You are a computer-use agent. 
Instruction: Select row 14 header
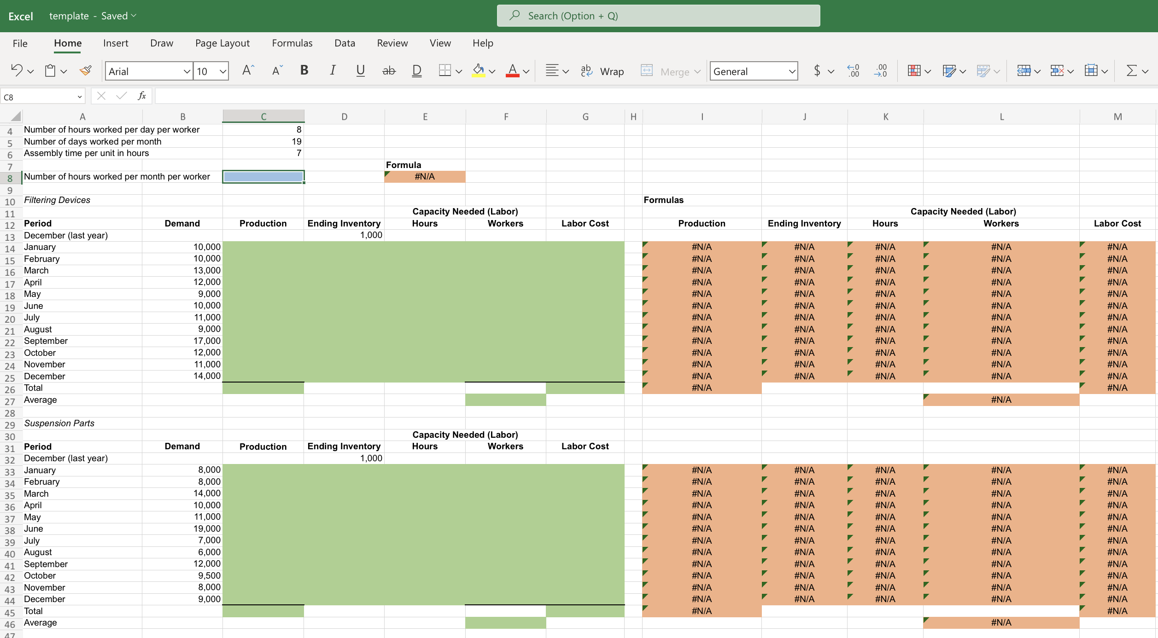coord(10,249)
